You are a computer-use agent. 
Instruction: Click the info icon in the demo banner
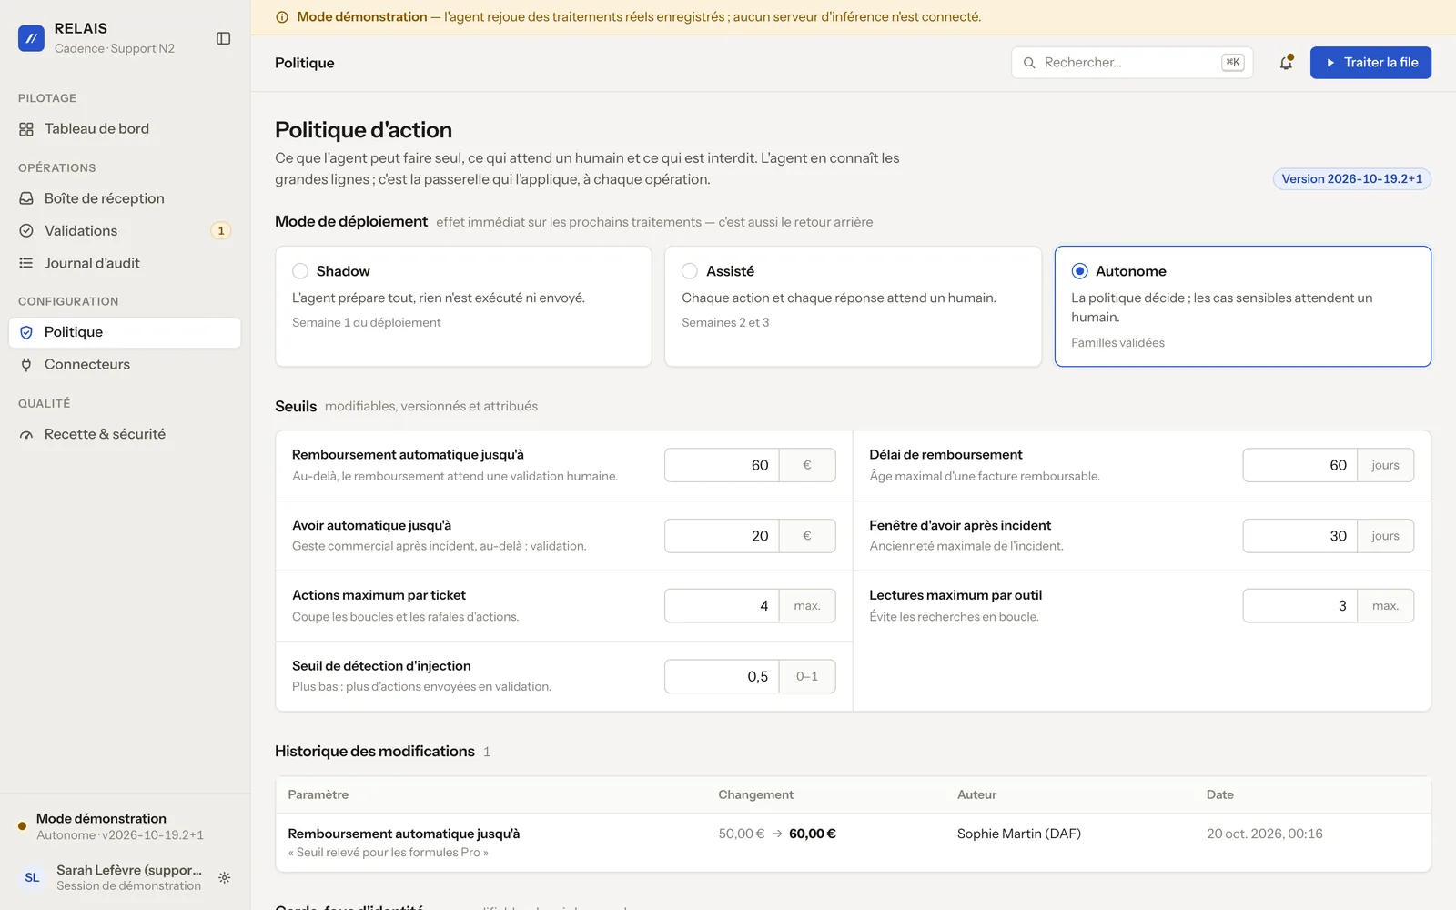282,17
